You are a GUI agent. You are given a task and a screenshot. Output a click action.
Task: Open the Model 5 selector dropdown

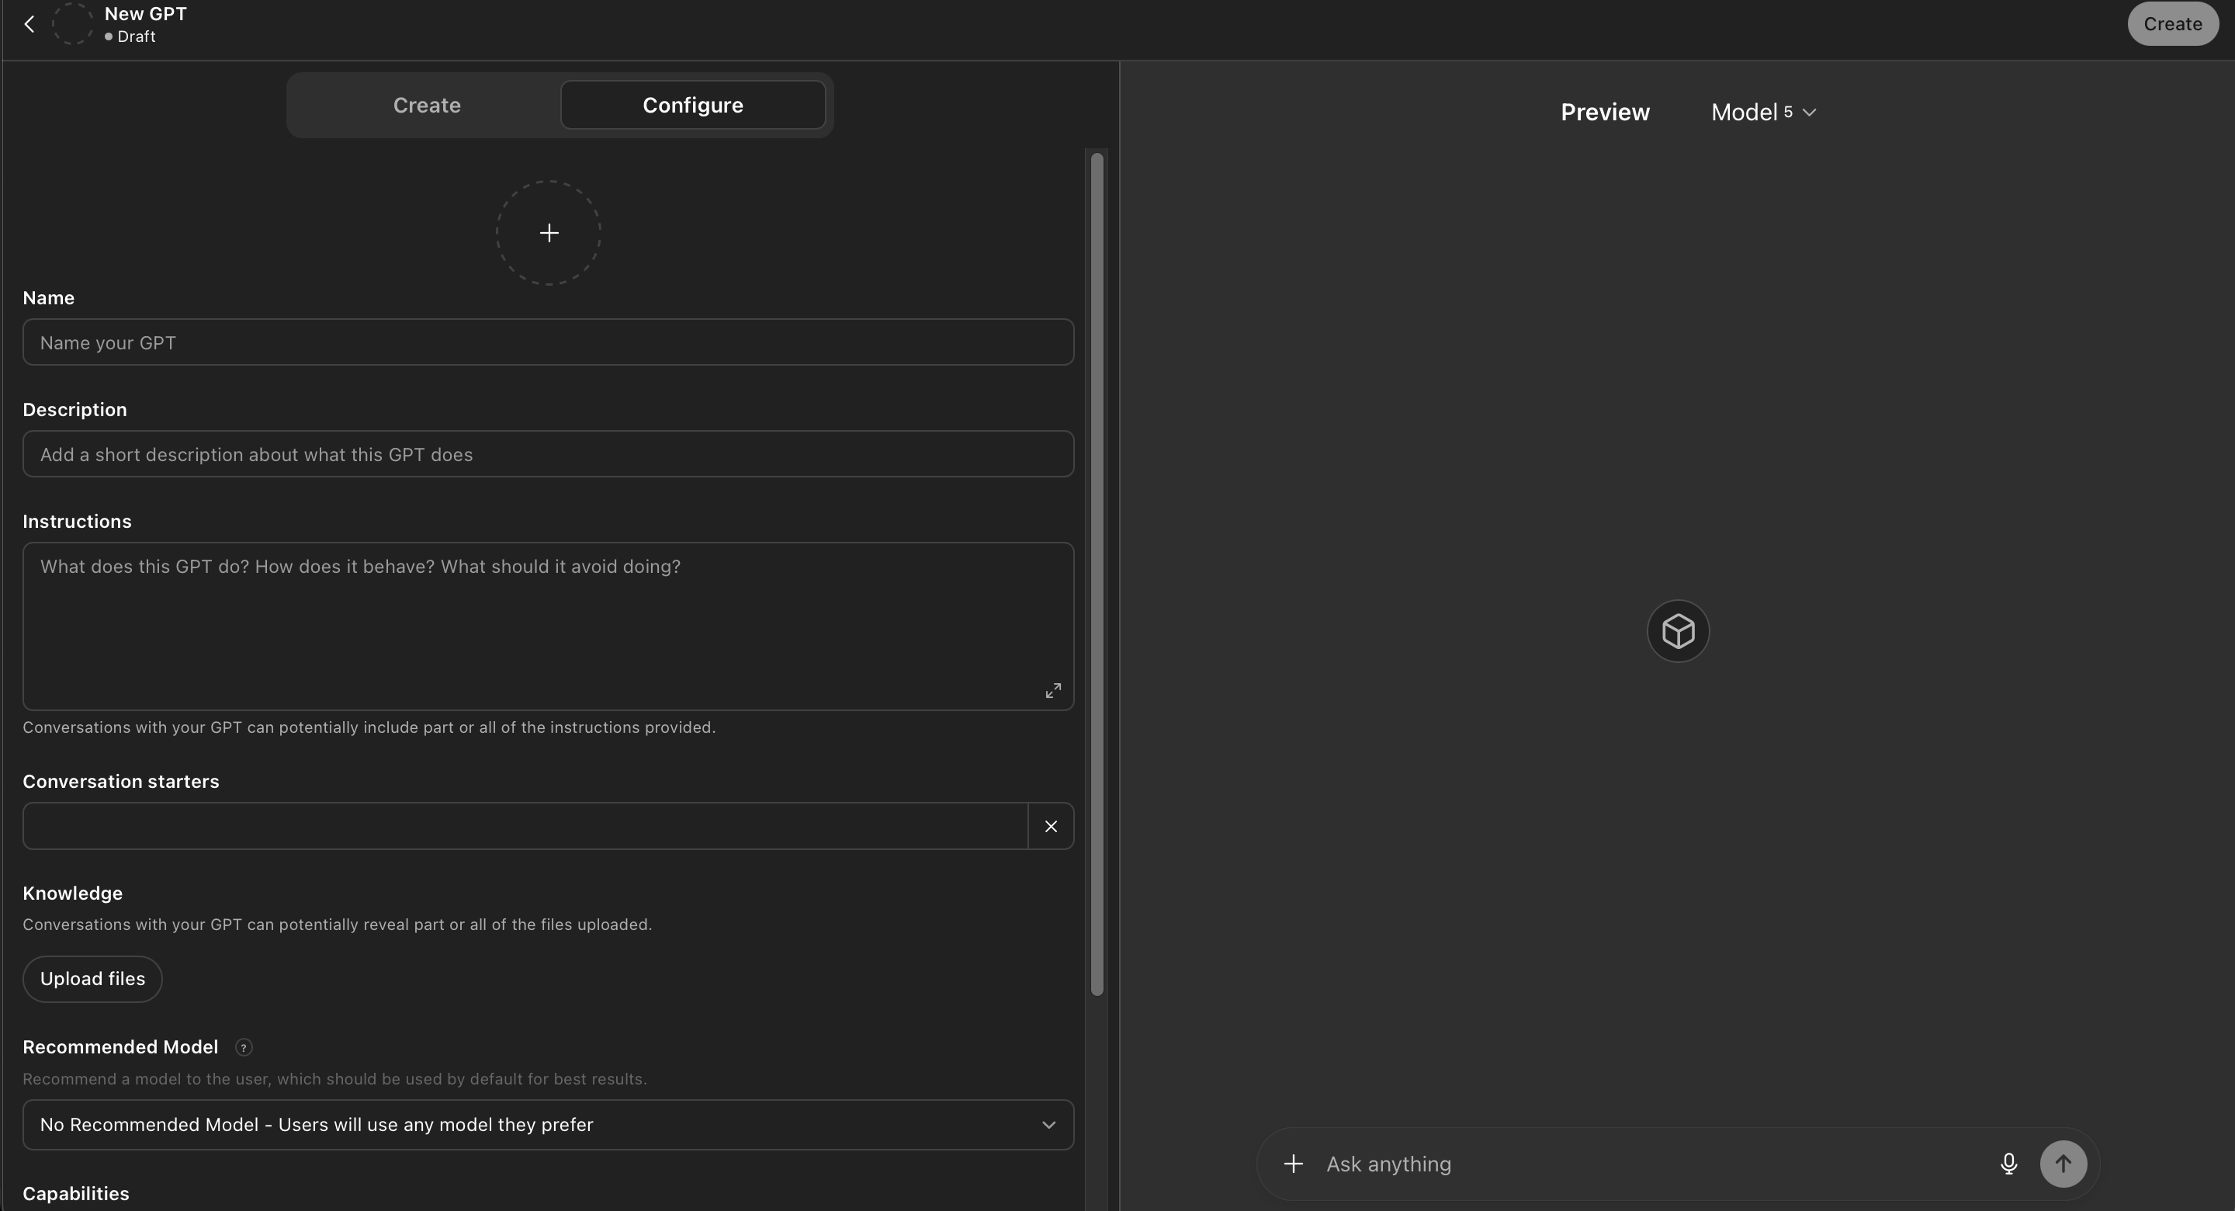point(1762,111)
